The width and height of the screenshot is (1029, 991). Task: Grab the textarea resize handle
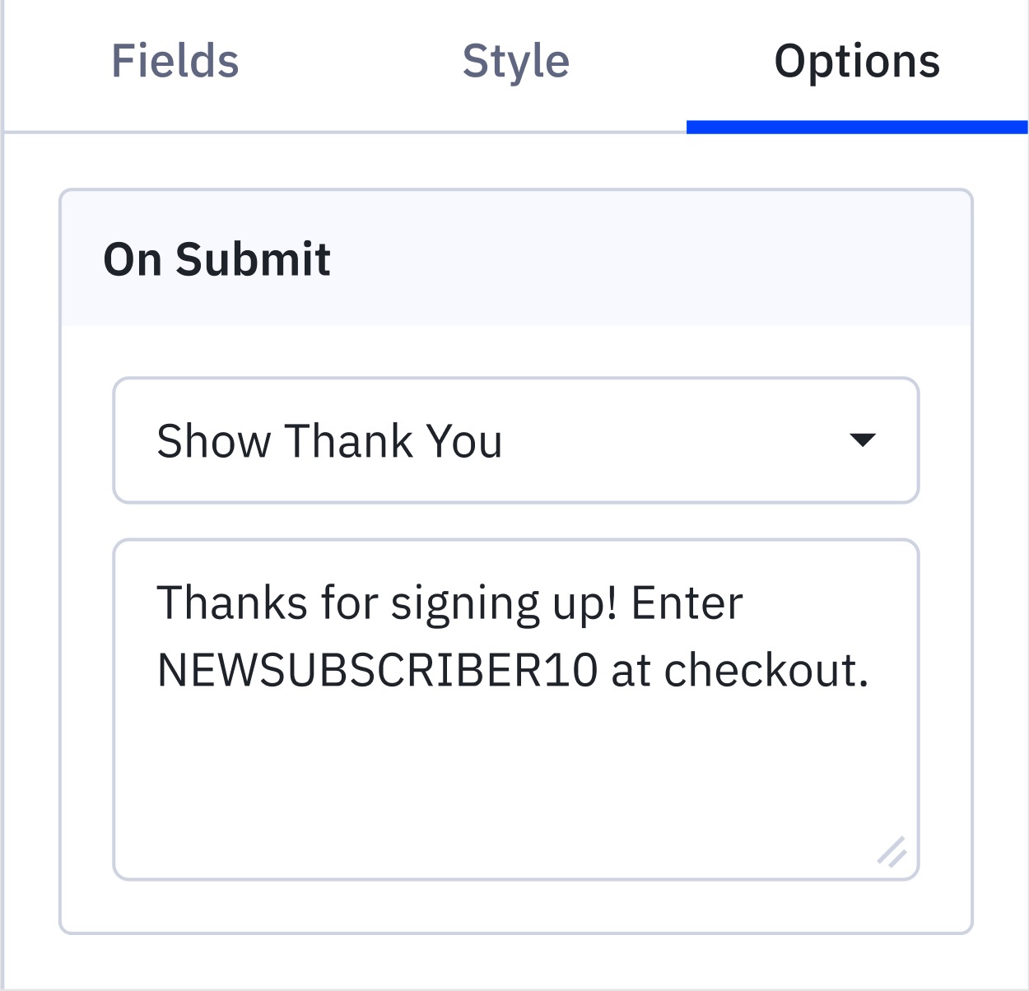point(892,852)
